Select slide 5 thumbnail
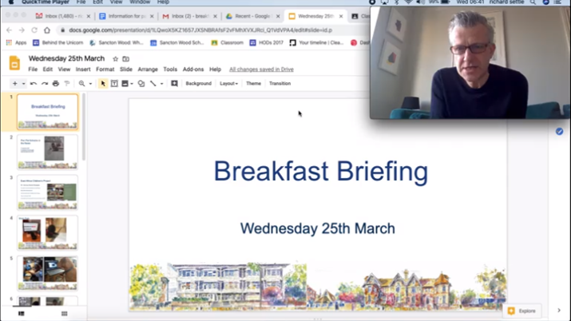571x321 pixels. [x=47, y=273]
